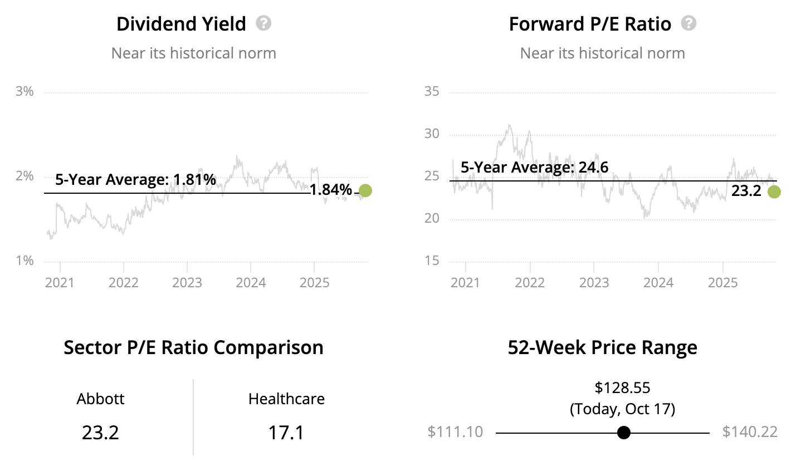Image resolution: width=801 pixels, height=471 pixels.
Task: Click the 52-Week Price Range heading
Action: coord(602,347)
